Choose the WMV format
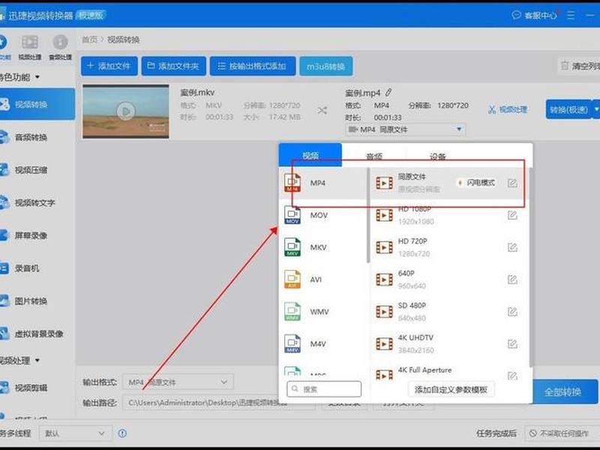The image size is (600, 450). coord(323,311)
